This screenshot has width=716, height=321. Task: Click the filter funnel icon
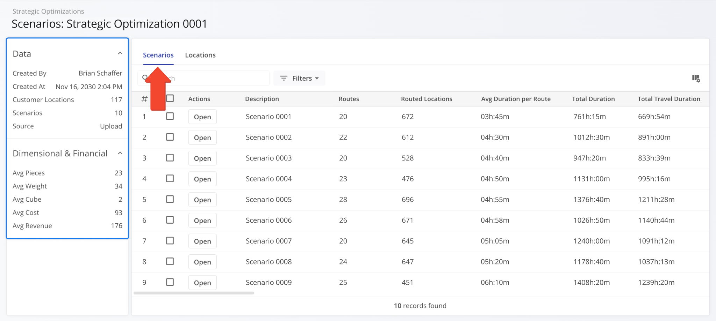283,78
